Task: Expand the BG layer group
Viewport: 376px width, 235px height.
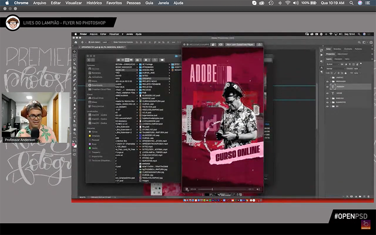Action: click(x=331, y=106)
